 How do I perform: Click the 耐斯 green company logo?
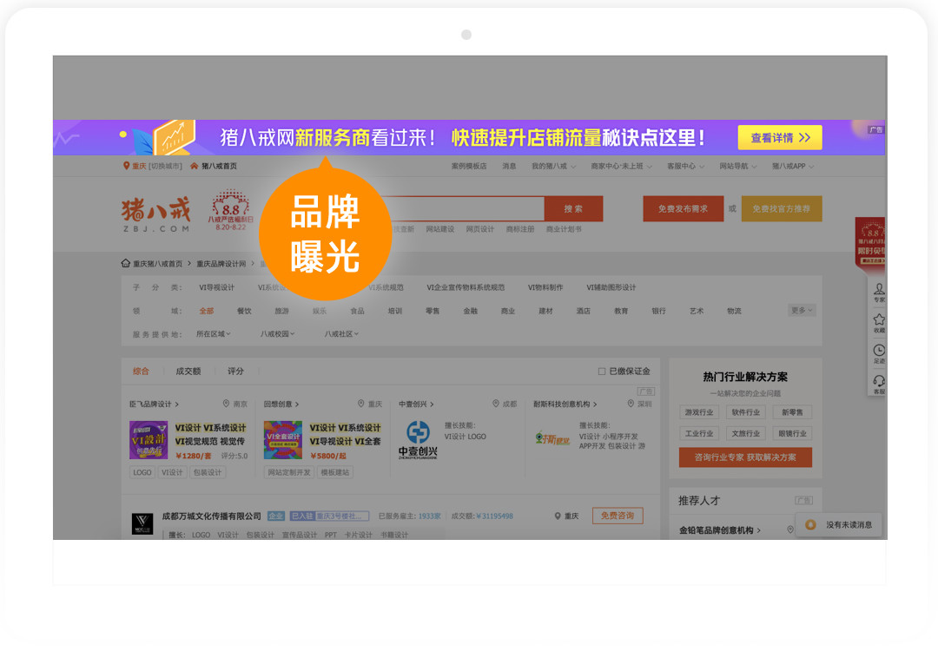click(552, 439)
